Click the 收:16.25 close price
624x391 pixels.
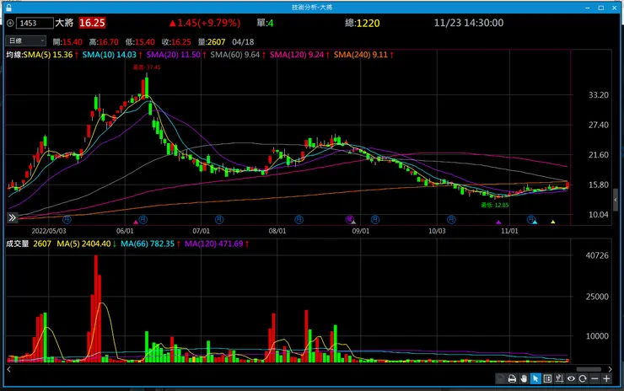pos(176,42)
